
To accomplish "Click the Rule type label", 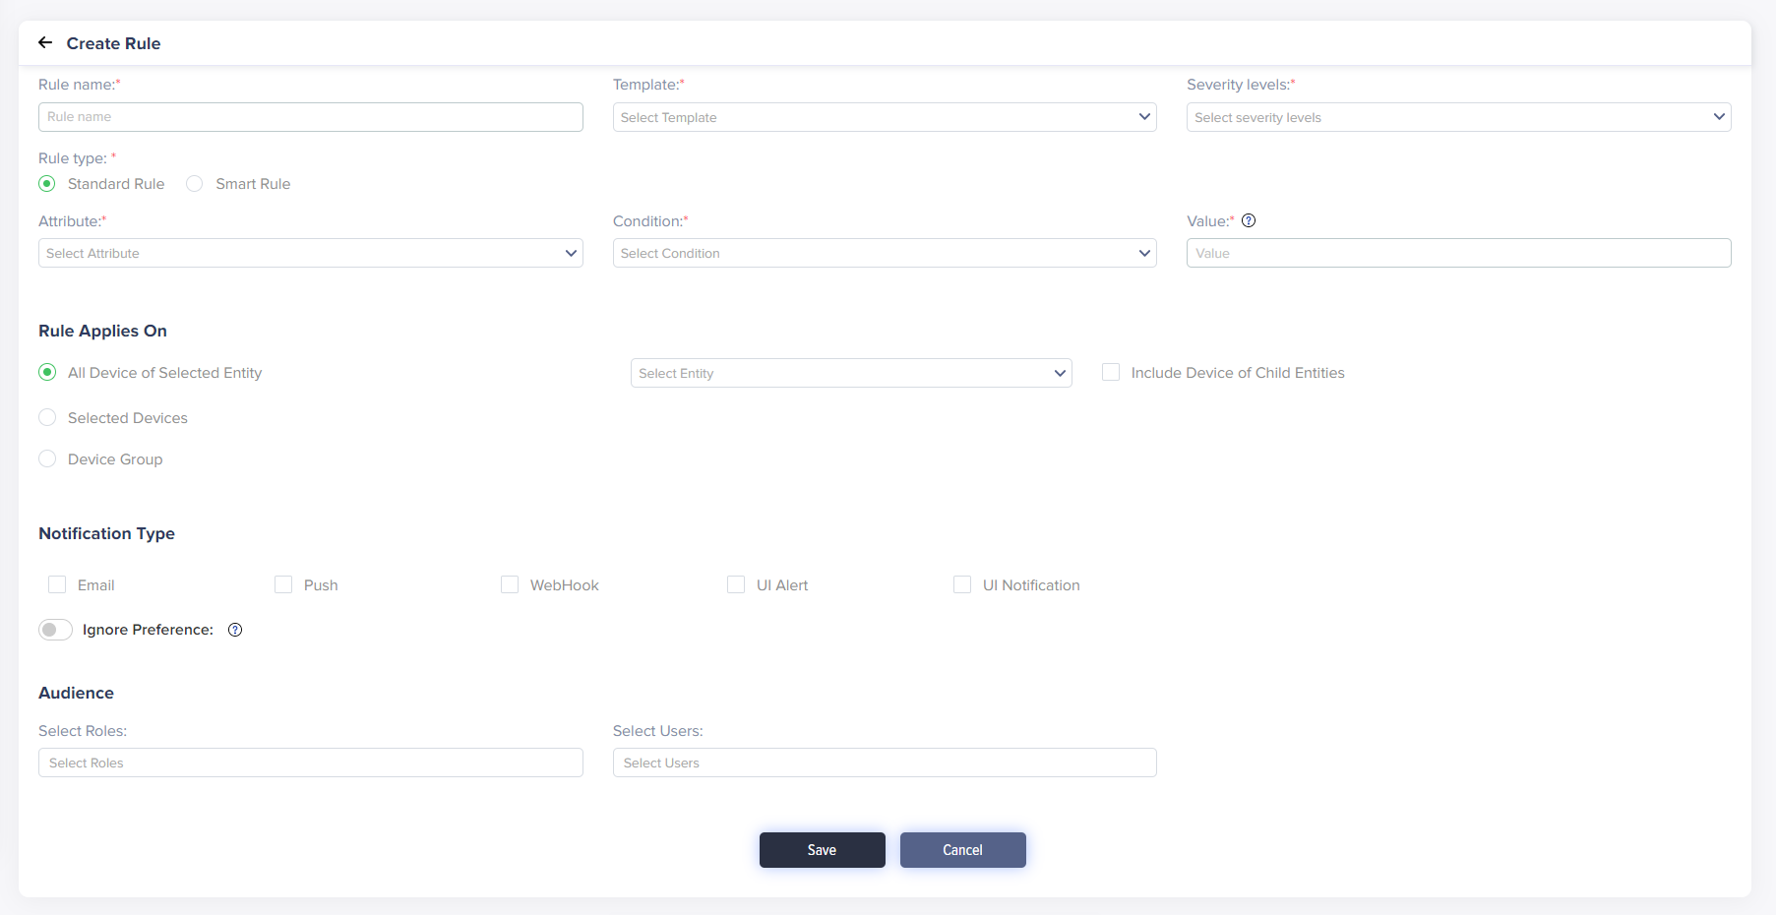I will (77, 158).
